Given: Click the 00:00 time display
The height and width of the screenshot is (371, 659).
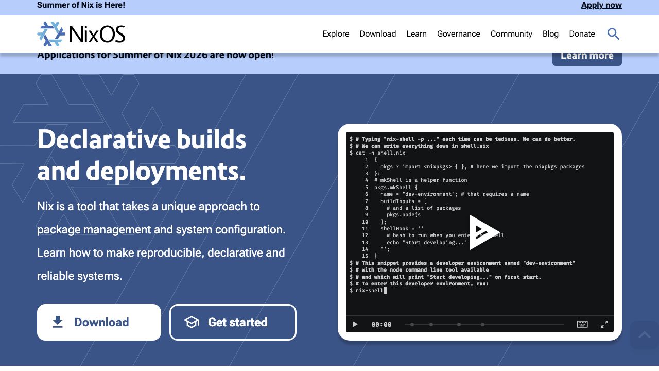Looking at the screenshot, I should click(381, 324).
